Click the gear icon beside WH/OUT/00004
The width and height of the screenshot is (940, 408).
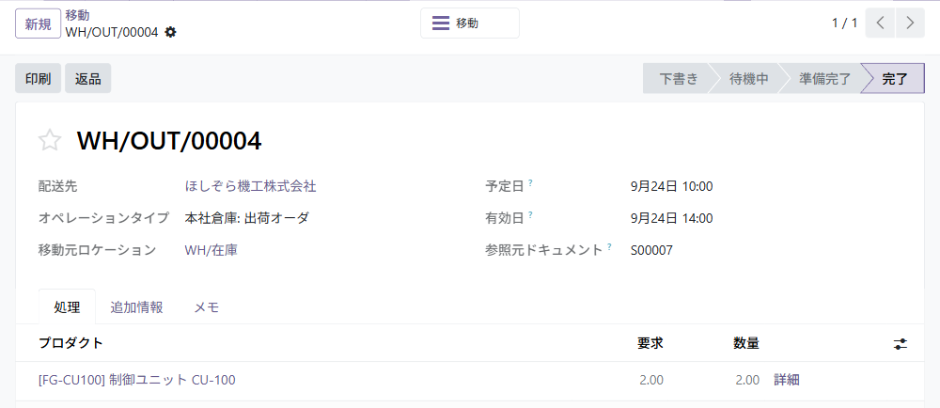171,32
